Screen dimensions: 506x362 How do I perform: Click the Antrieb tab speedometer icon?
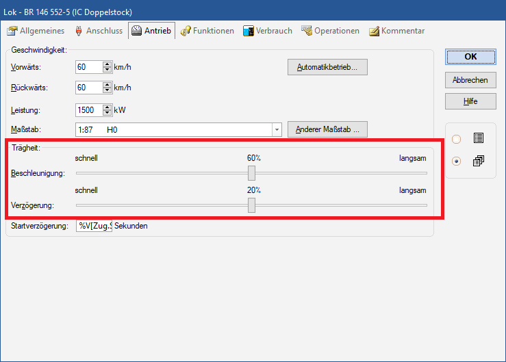point(136,31)
